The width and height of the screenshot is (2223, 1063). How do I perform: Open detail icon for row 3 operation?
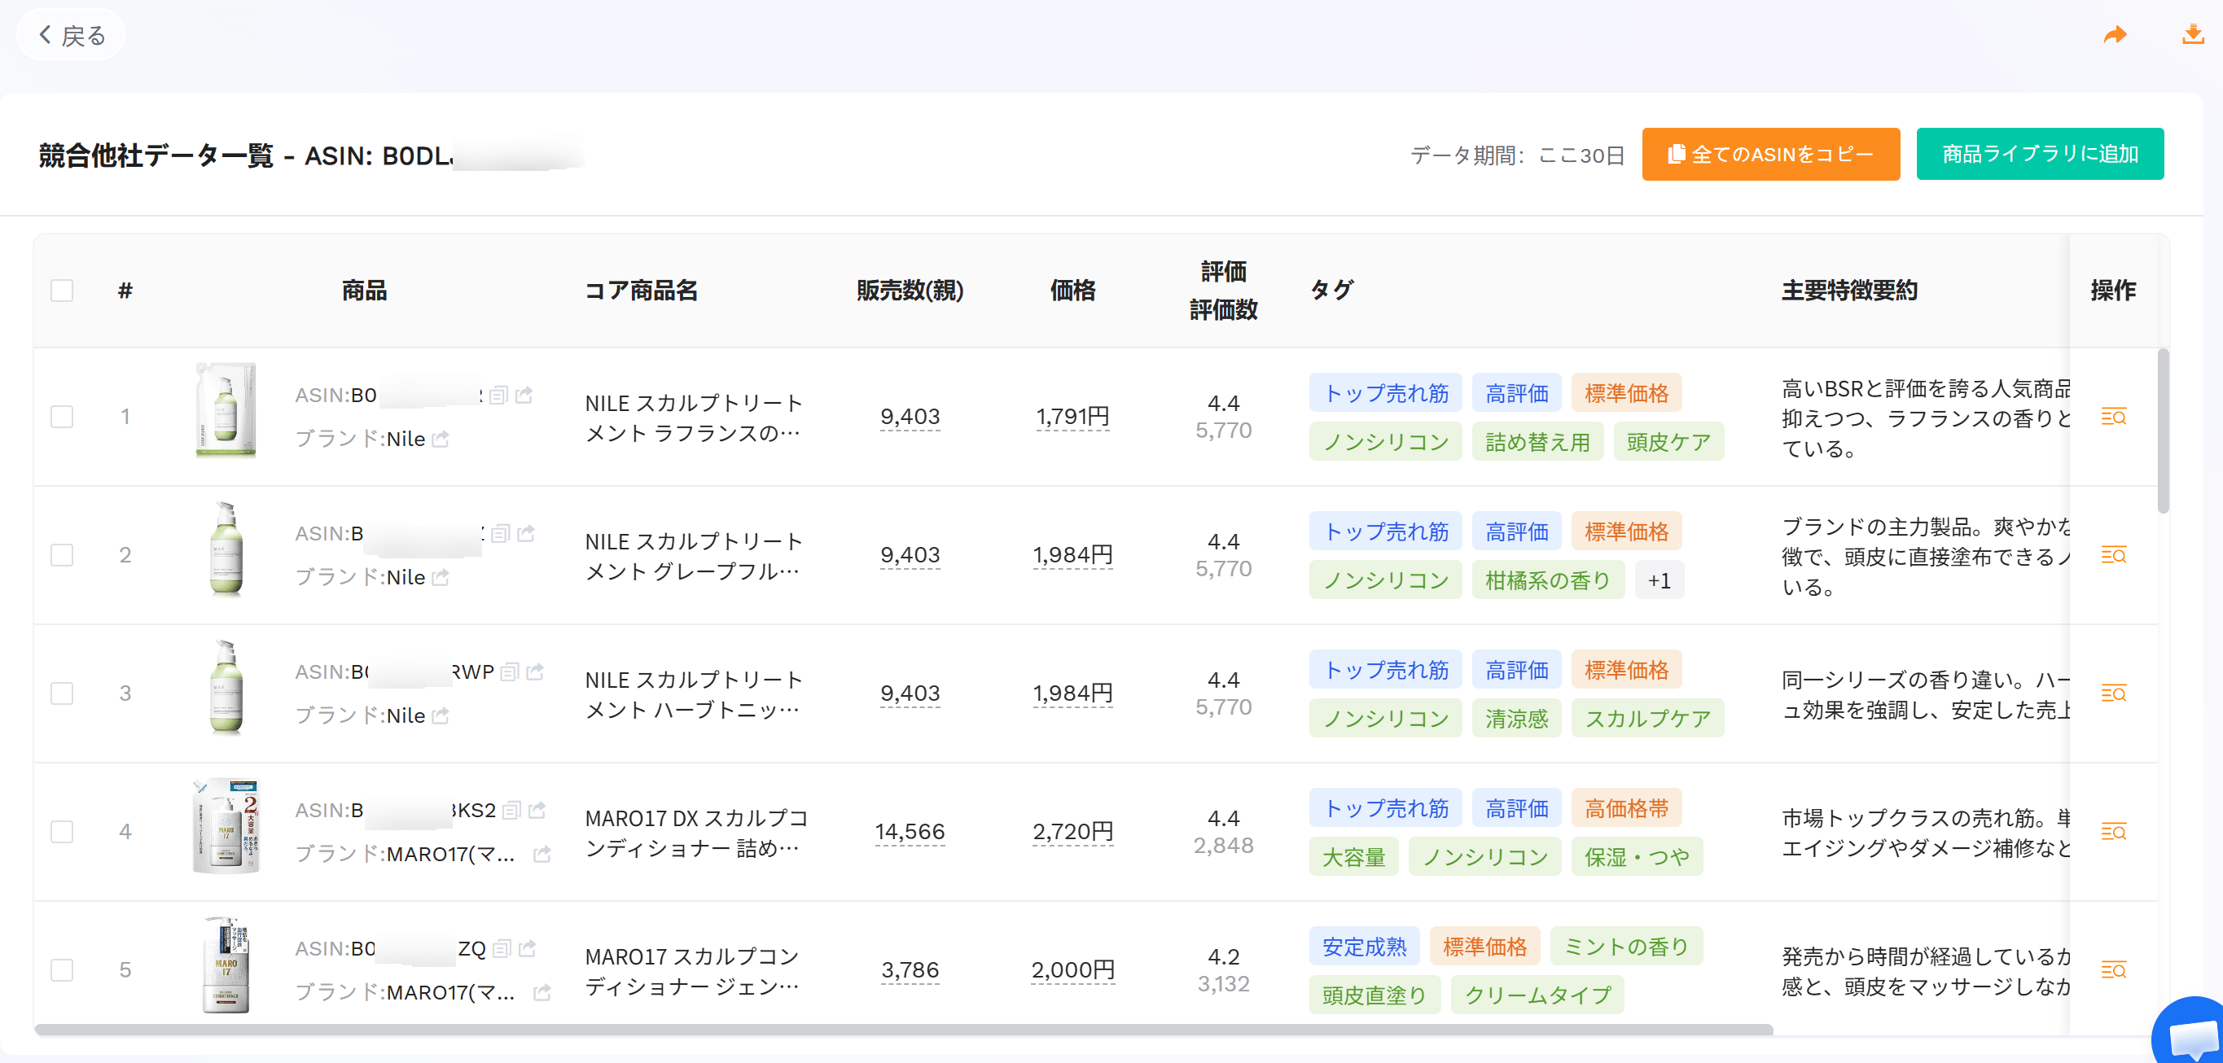pos(2113,693)
